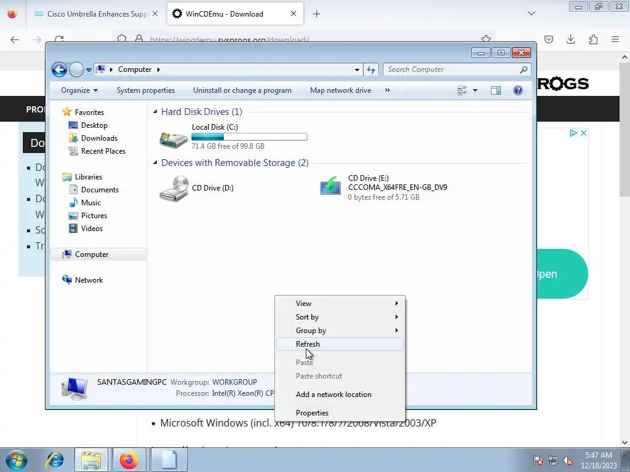Image resolution: width=630 pixels, height=472 pixels.
Task: Select Favorites in the navigation pane
Action: pyautogui.click(x=89, y=112)
